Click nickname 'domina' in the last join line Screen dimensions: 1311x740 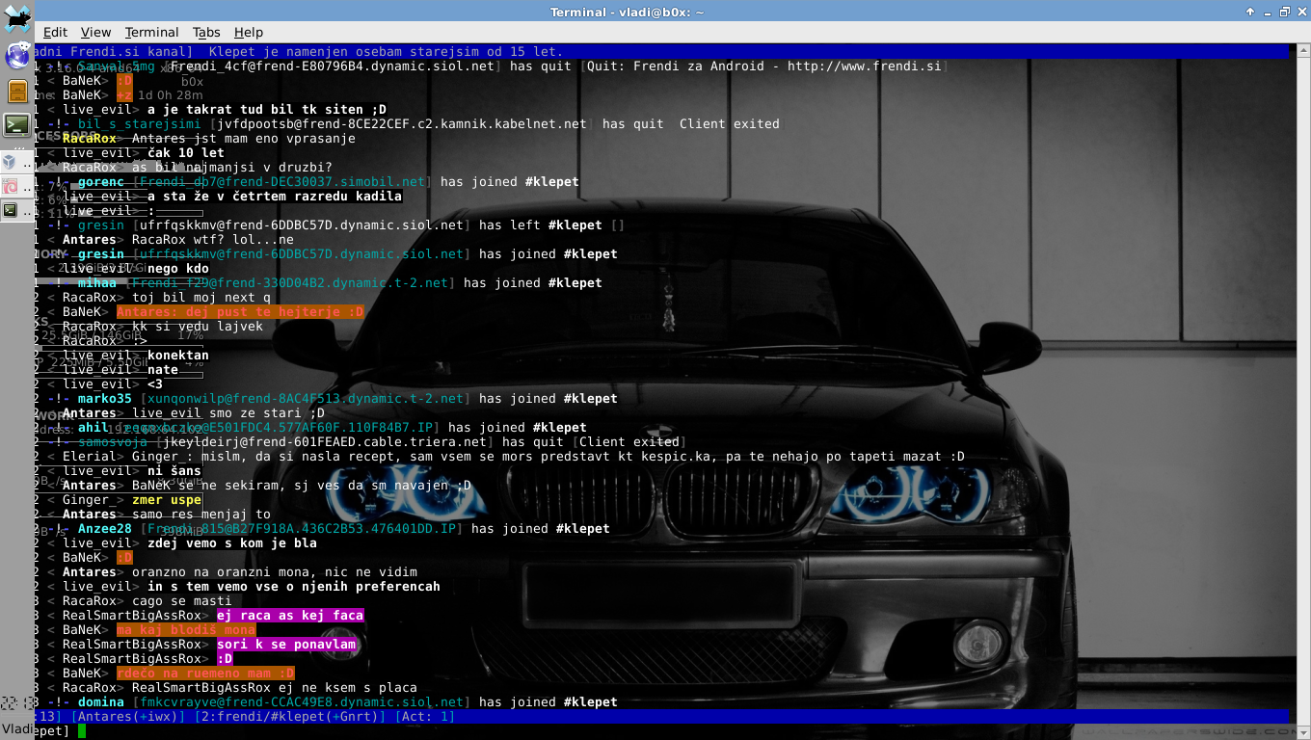(x=101, y=702)
